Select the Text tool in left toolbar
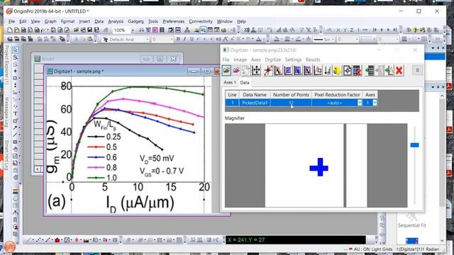 (16, 113)
